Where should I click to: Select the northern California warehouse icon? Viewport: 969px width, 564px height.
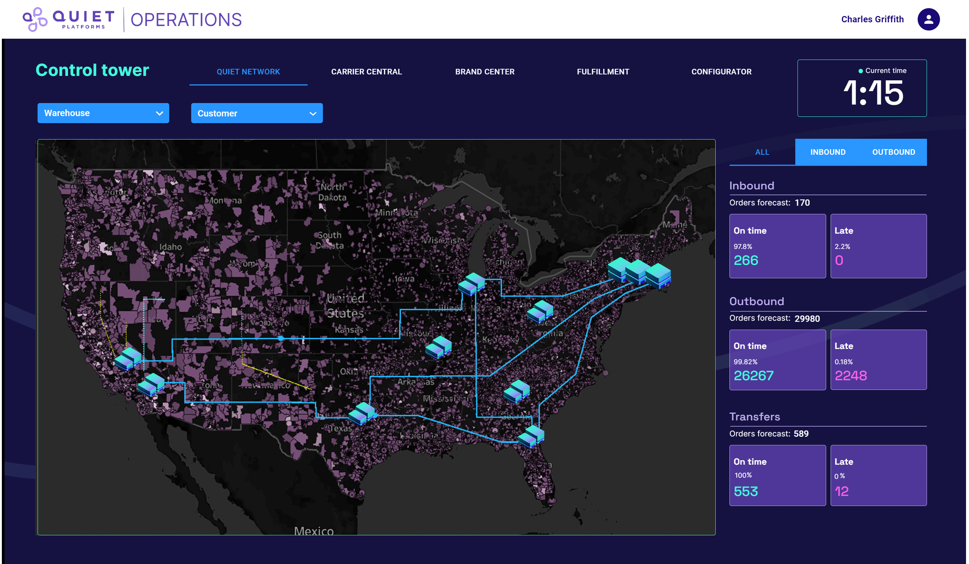(x=128, y=359)
